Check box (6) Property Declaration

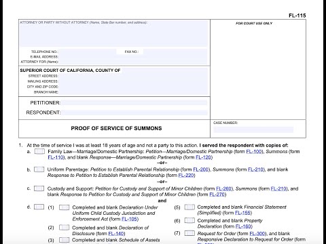pyautogui.click(x=189, y=220)
